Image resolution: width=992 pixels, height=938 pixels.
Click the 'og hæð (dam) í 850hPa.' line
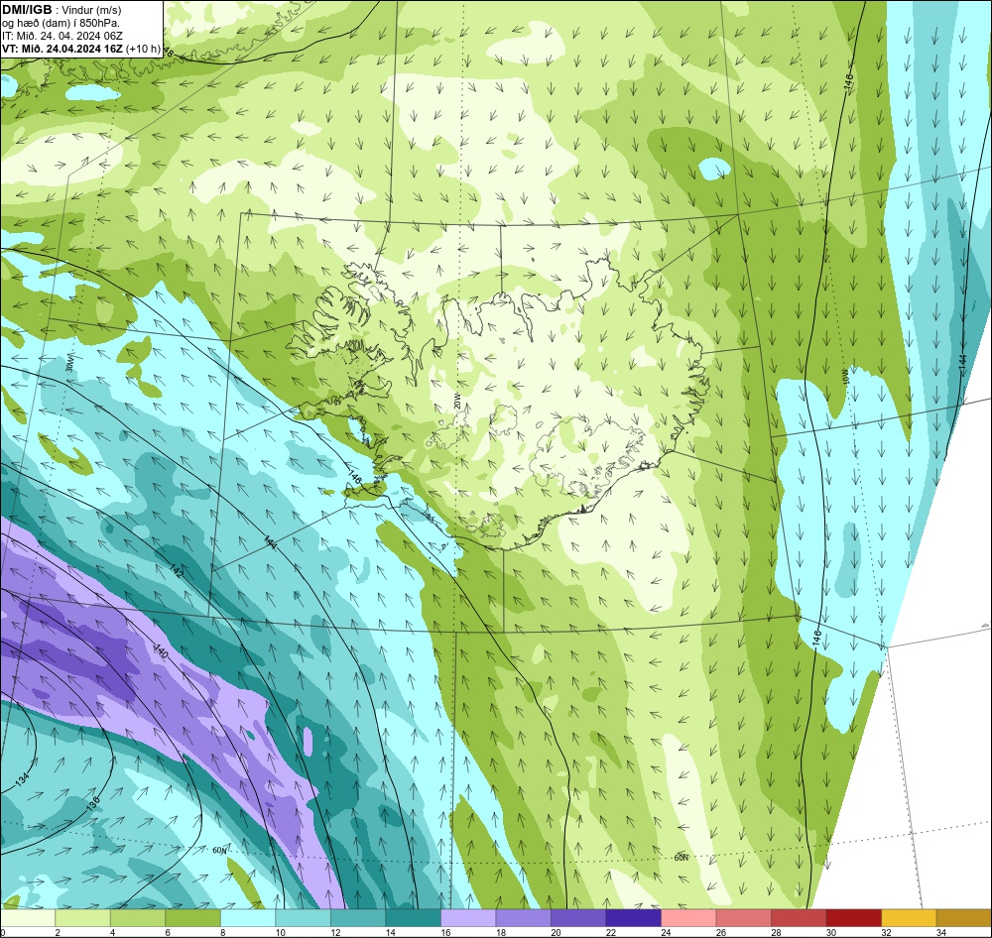[62, 23]
